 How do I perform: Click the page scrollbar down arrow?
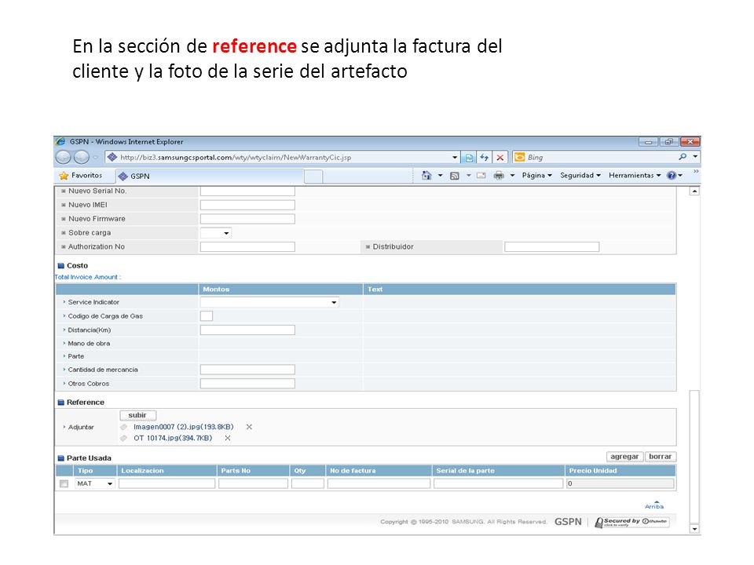(x=694, y=529)
